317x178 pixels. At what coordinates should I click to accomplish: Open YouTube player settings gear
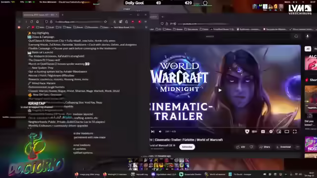tap(271, 132)
